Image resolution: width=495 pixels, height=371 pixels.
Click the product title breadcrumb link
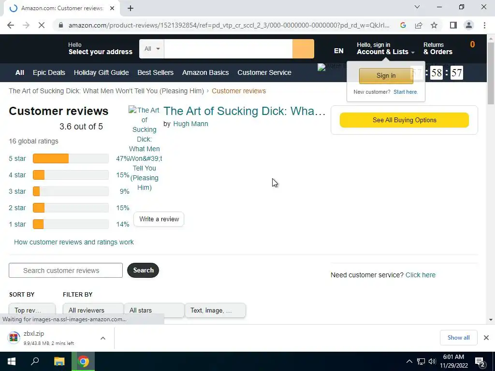(106, 91)
